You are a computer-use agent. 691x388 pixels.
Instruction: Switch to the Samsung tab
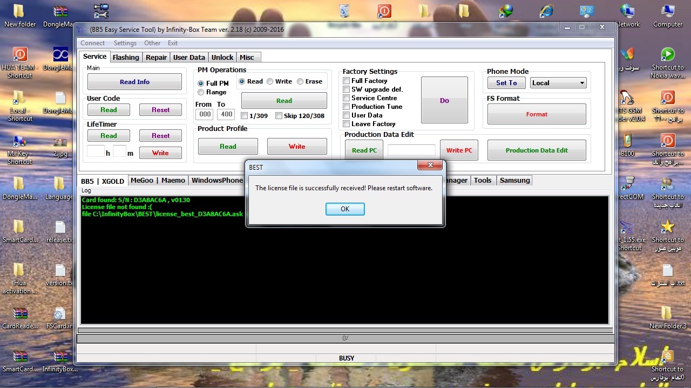514,181
